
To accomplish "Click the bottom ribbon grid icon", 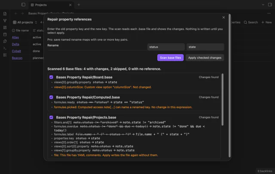I will point(5,55).
